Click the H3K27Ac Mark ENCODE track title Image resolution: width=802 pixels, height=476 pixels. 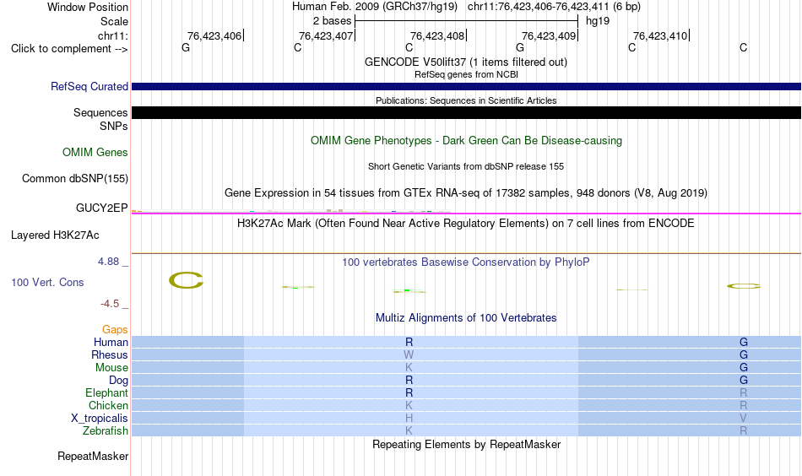(466, 224)
